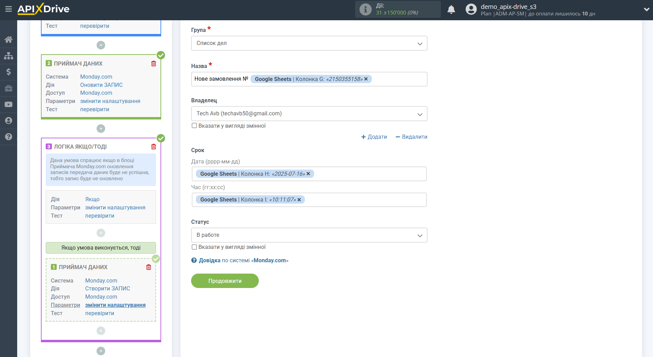The image size is (653, 357).
Task: Open the YouTube video icon in sidebar
Action: point(9,104)
